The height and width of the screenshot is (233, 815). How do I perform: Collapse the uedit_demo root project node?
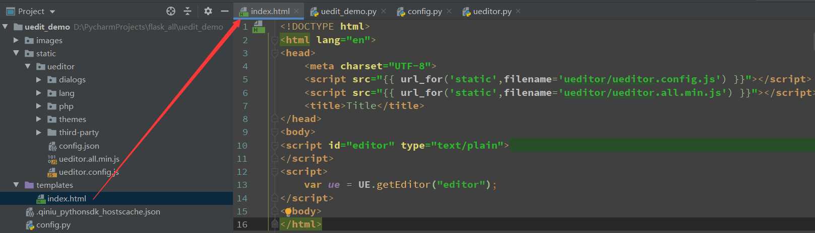(5, 27)
